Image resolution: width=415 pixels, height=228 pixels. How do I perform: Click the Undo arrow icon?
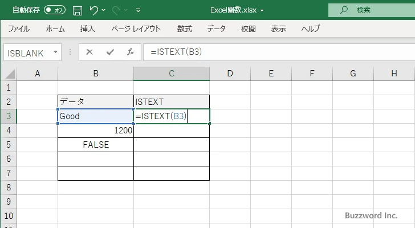pos(93,10)
